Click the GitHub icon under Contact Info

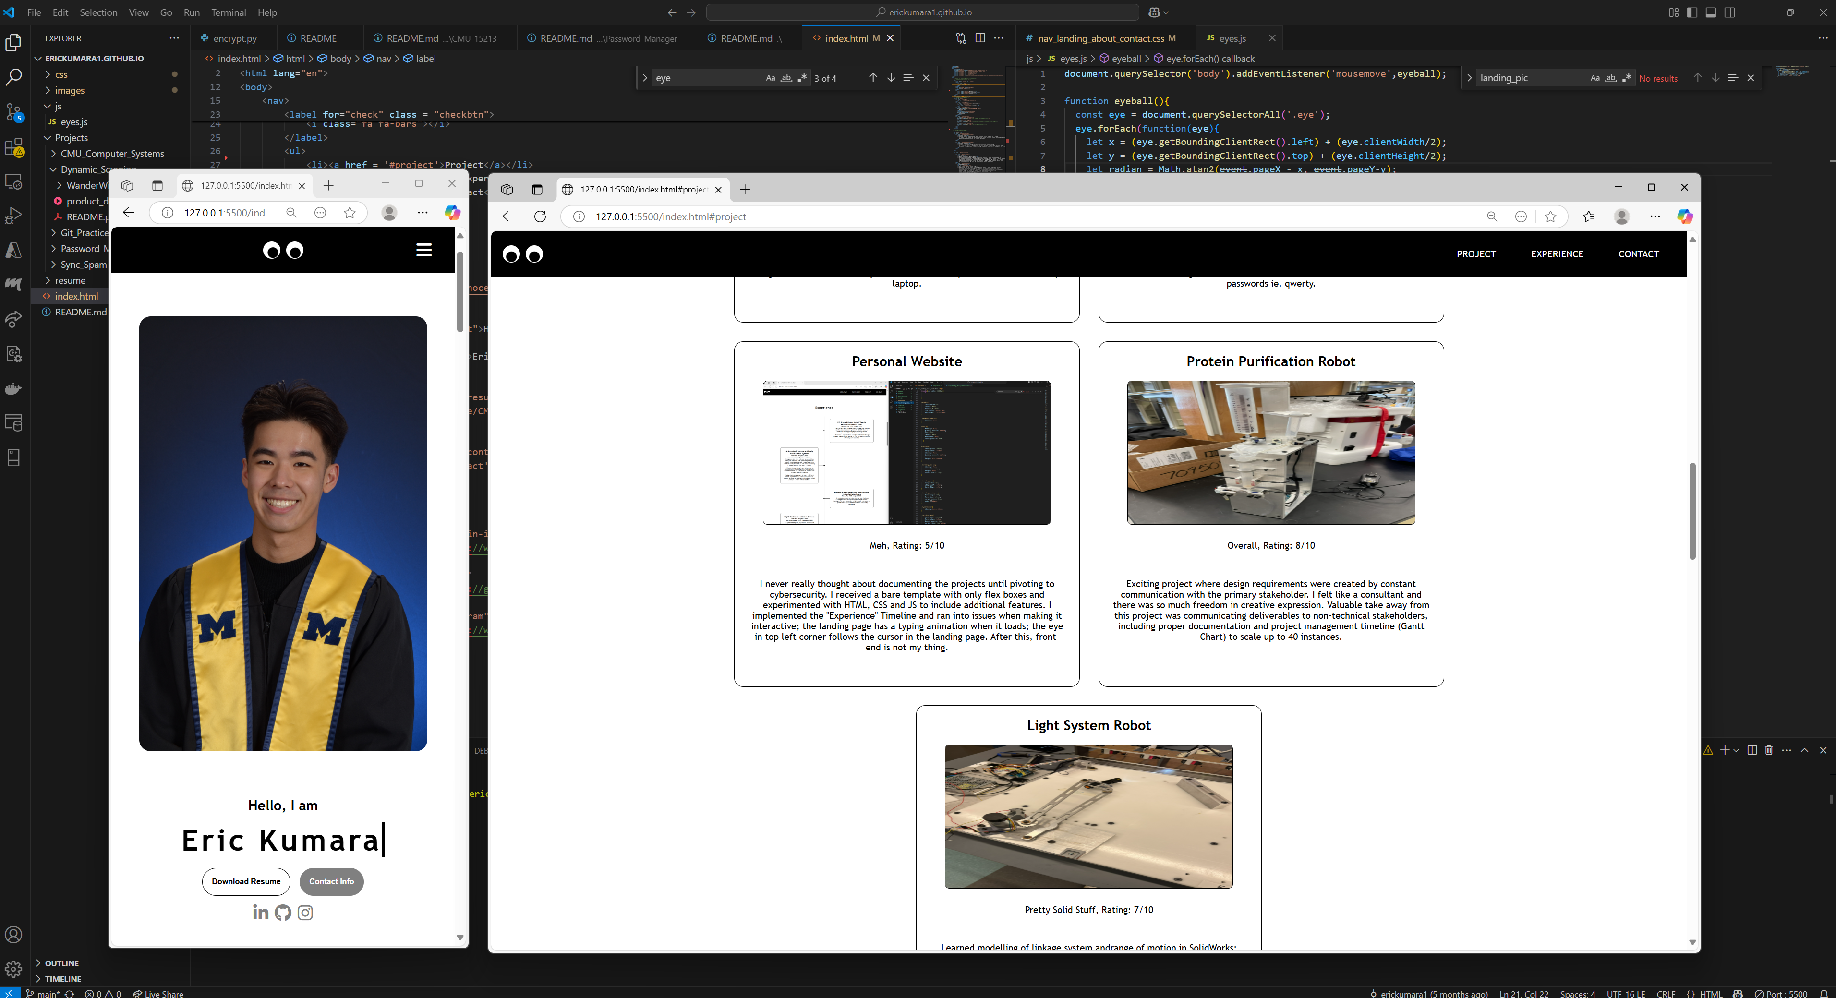click(283, 913)
